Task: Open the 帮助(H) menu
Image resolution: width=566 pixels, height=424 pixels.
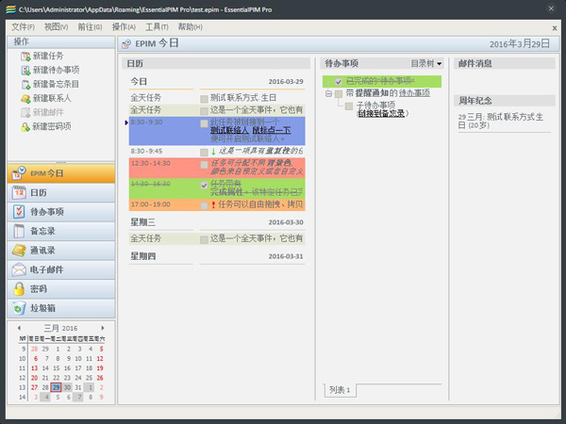Action: tap(191, 27)
